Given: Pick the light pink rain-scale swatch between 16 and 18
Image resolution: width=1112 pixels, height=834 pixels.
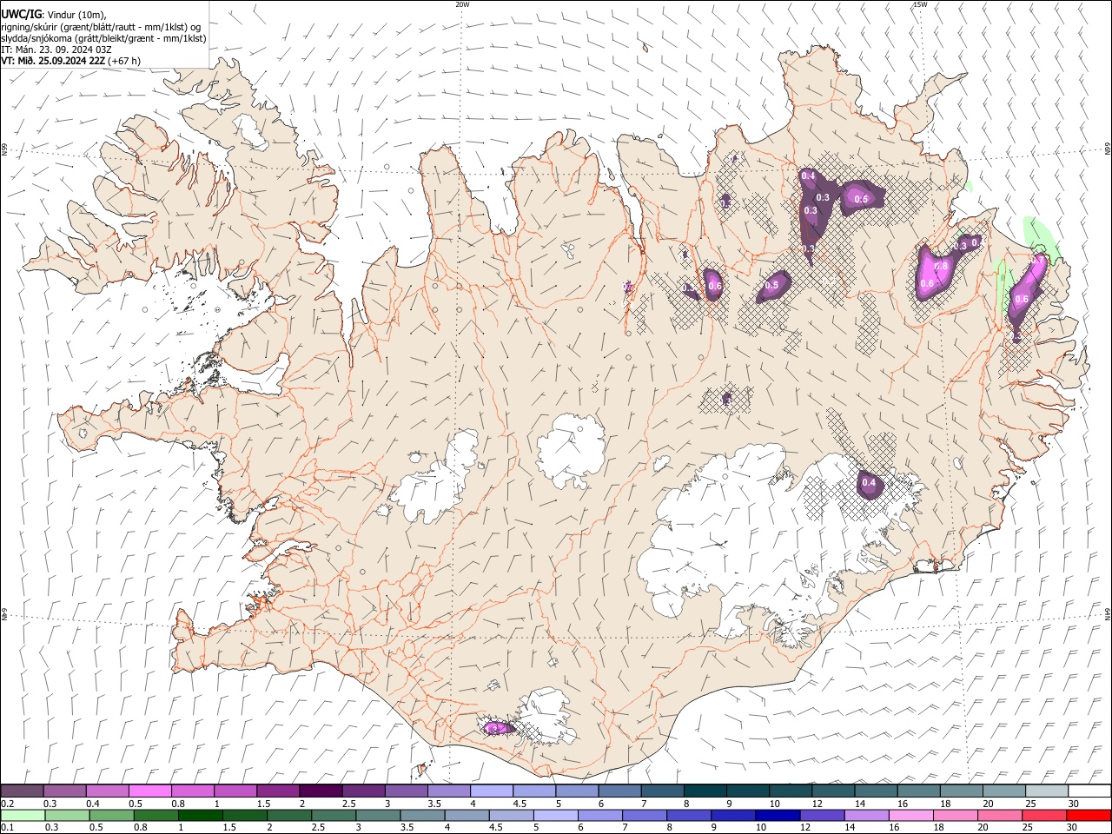Looking at the screenshot, I should tap(910, 816).
